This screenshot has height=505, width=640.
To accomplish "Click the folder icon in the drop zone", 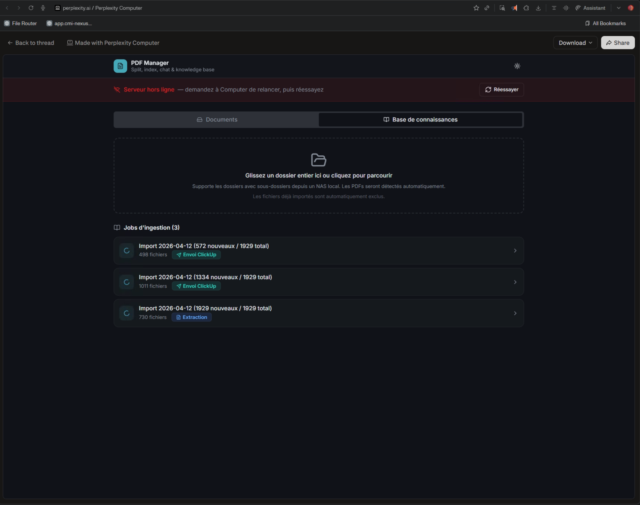I will 318,160.
